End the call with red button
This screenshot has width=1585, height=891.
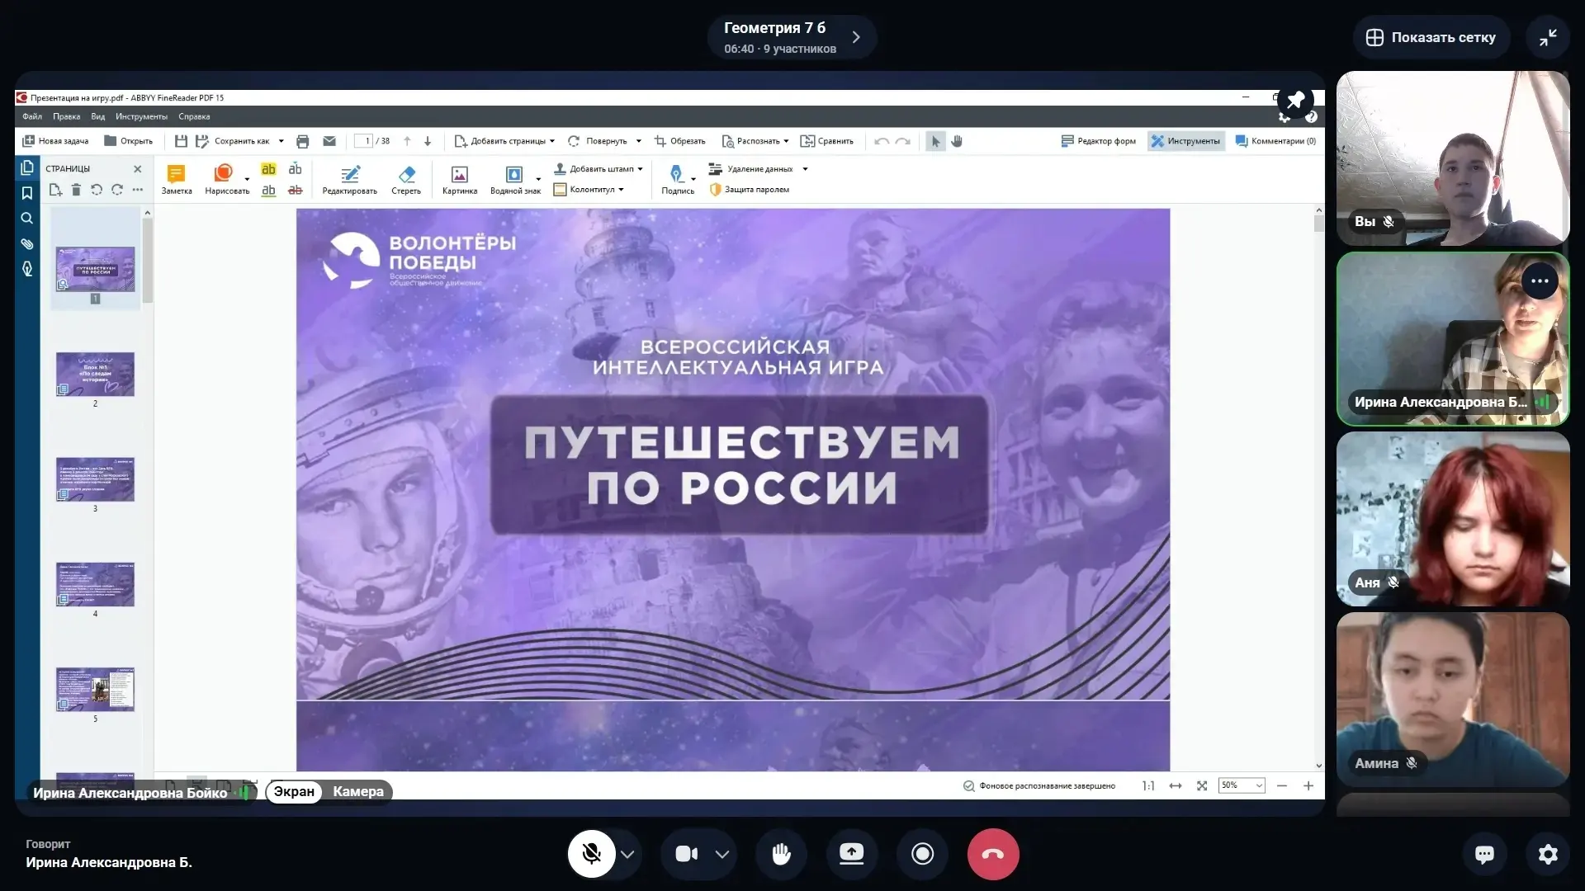[993, 854]
